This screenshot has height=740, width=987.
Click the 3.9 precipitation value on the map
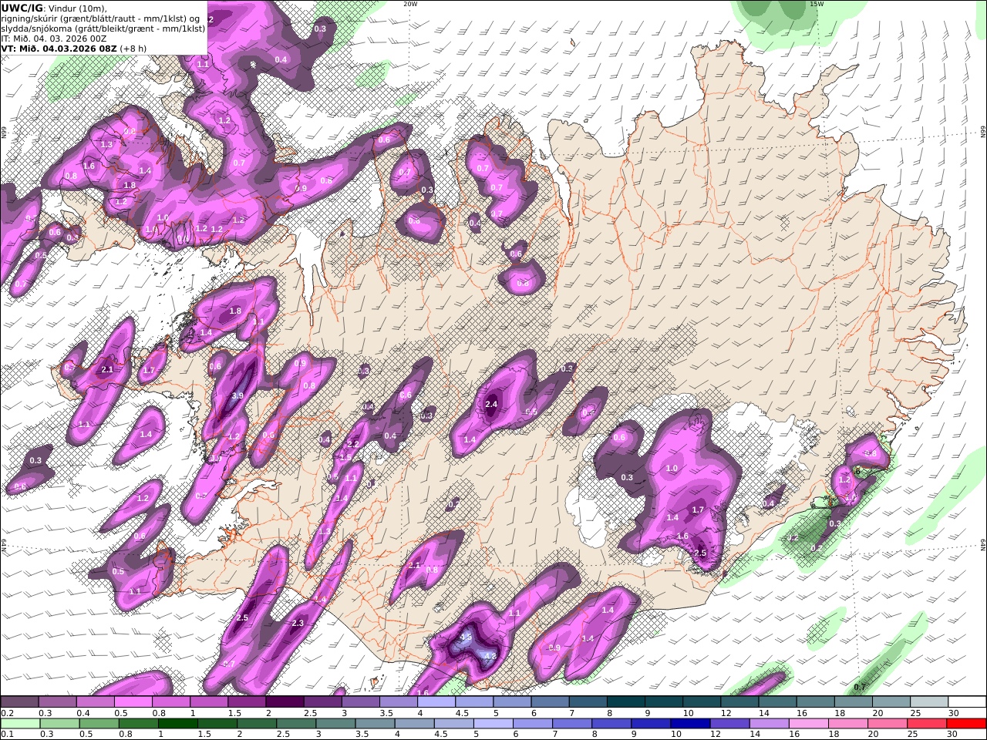[237, 395]
